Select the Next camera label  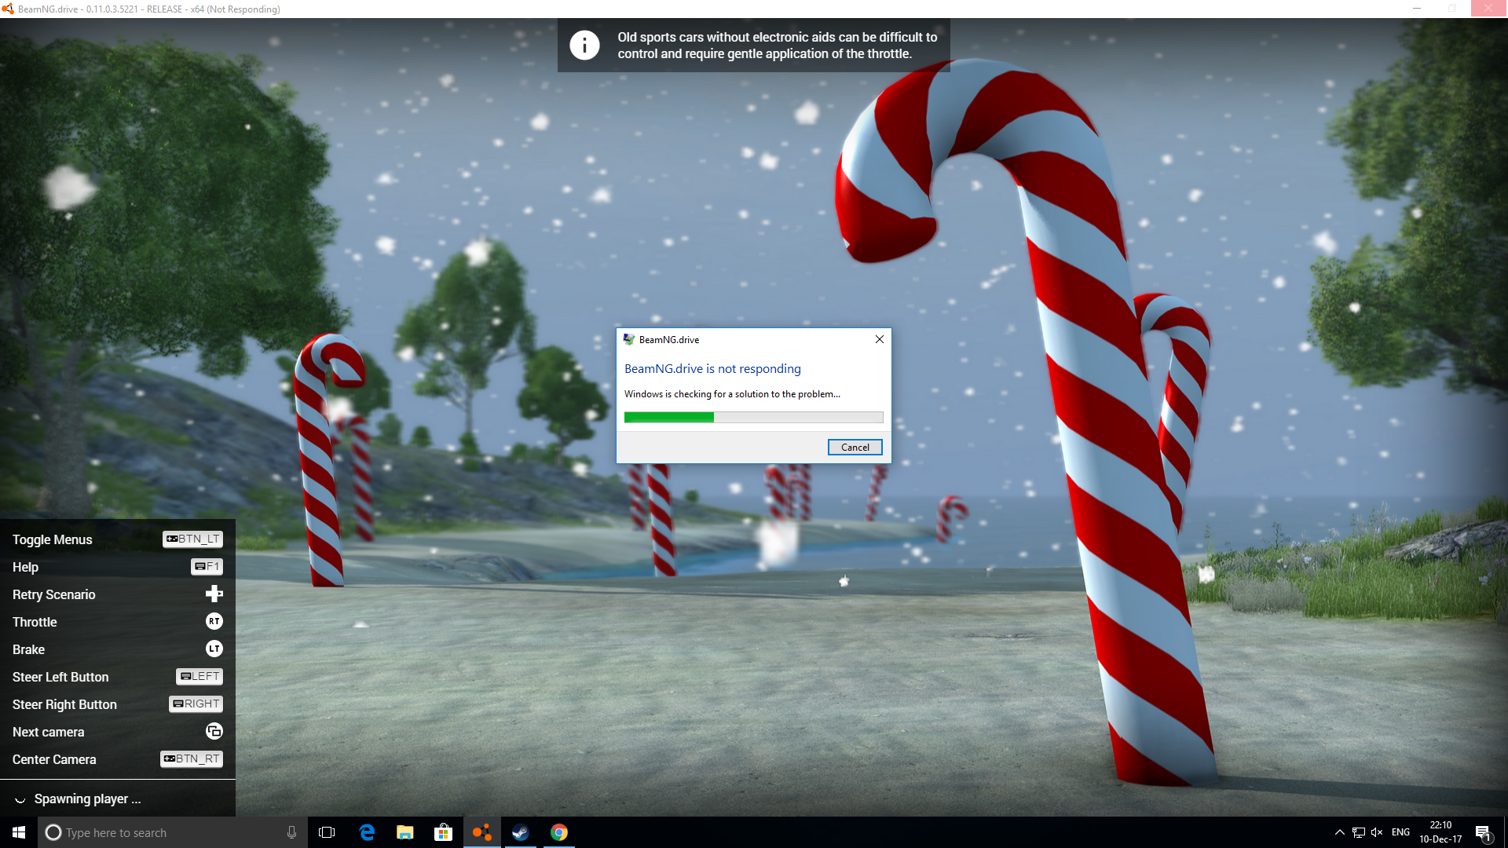[x=48, y=732]
